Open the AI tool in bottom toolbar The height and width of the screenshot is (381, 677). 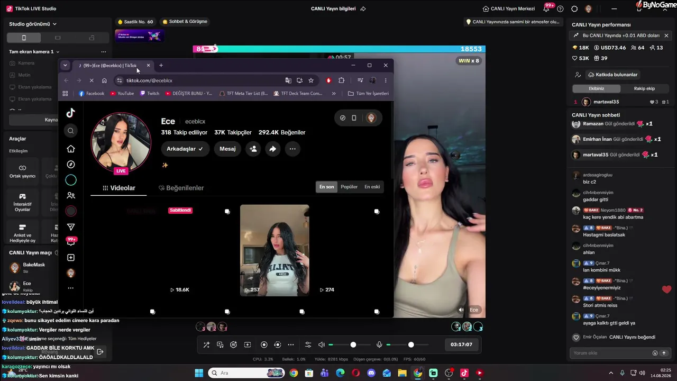[233, 345]
